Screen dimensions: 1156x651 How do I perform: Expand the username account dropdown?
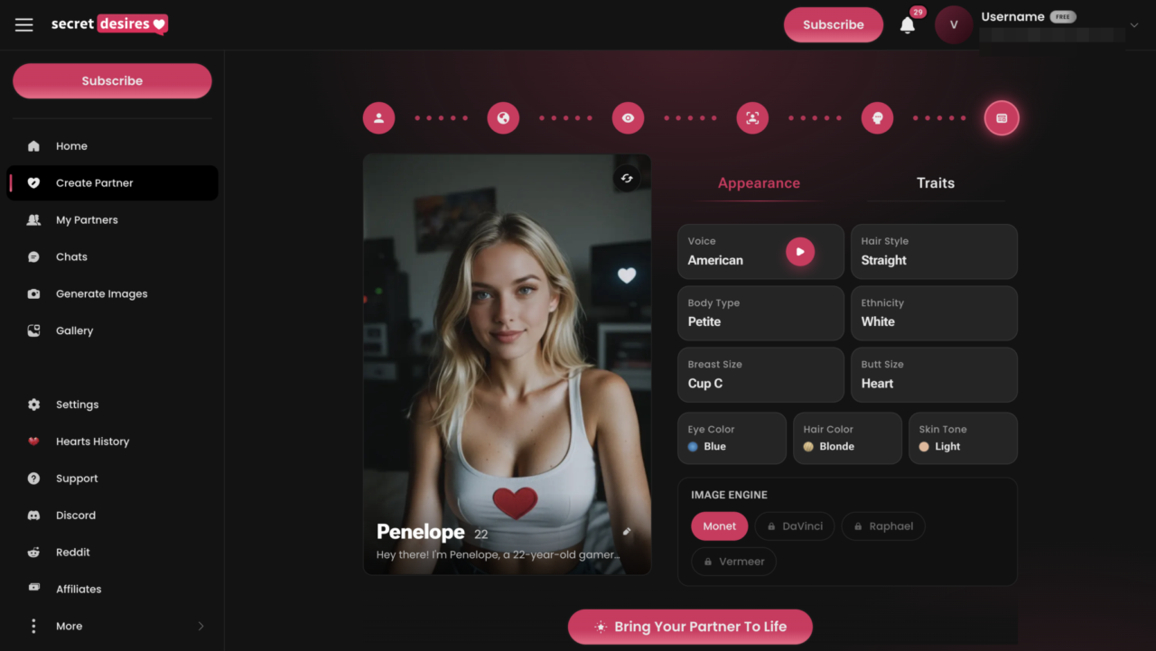click(1134, 25)
